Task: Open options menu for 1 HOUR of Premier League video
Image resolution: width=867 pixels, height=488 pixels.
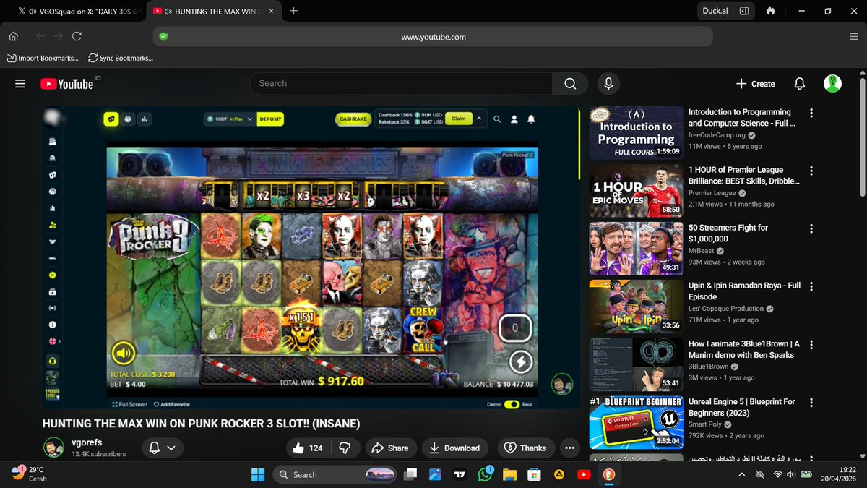Action: pyautogui.click(x=811, y=171)
